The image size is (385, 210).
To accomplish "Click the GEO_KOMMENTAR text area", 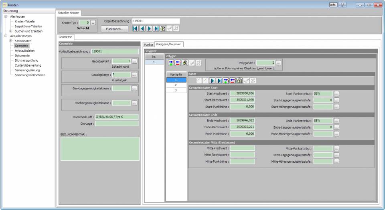I will point(100,149).
